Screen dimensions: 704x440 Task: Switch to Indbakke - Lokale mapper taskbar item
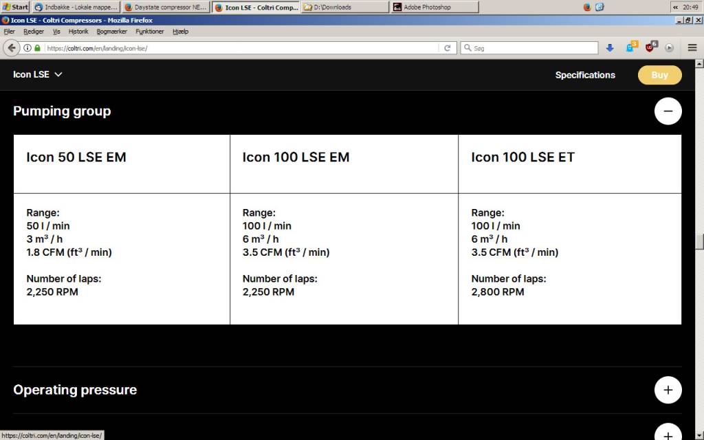[x=76, y=7]
